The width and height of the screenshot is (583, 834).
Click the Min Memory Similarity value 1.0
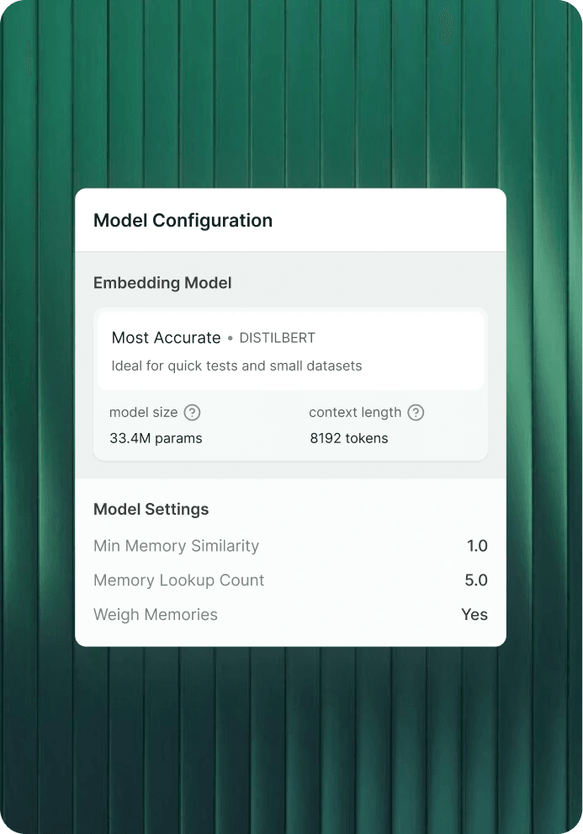tap(477, 546)
